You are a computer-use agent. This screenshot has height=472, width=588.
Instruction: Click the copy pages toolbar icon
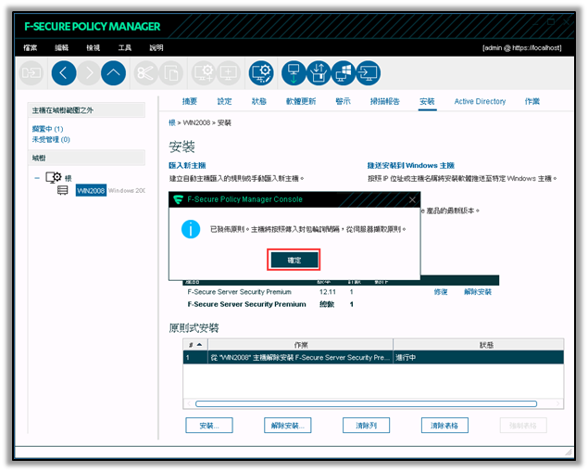point(171,73)
